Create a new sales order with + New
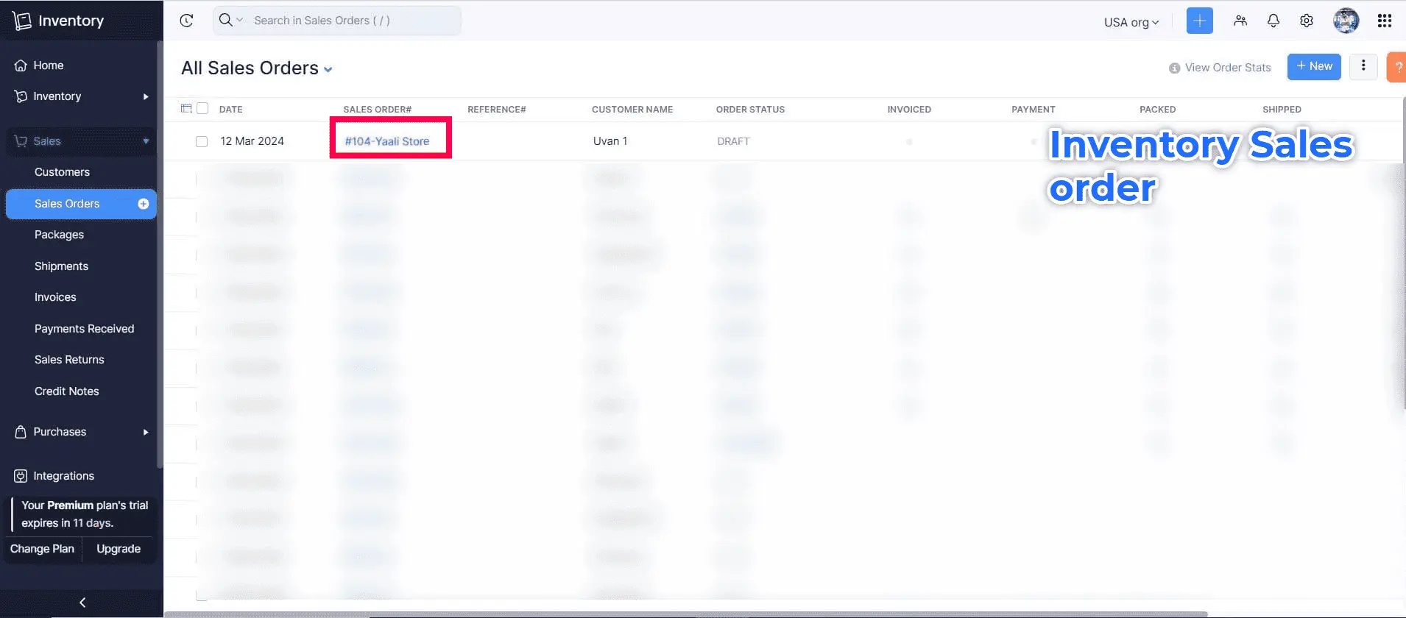Image resolution: width=1406 pixels, height=618 pixels. tap(1314, 67)
